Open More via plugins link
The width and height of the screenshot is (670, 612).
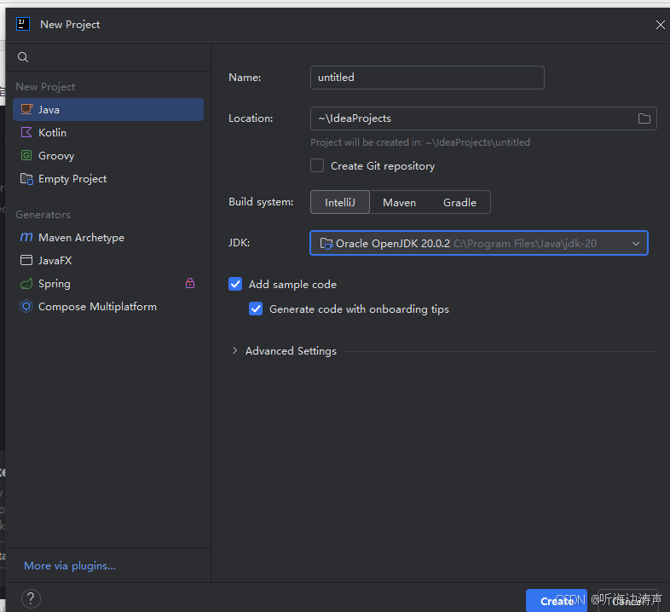[70, 565]
